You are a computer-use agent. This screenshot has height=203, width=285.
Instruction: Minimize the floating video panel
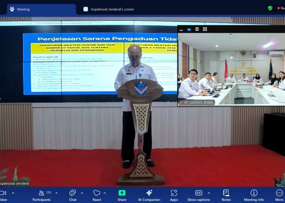point(181,30)
